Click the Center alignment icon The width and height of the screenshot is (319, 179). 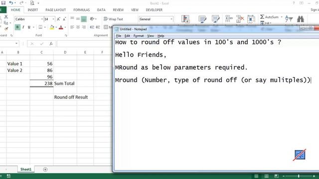tap(78, 27)
